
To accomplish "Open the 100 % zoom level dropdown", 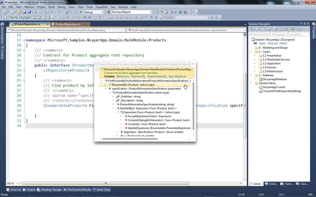I will click(18, 183).
